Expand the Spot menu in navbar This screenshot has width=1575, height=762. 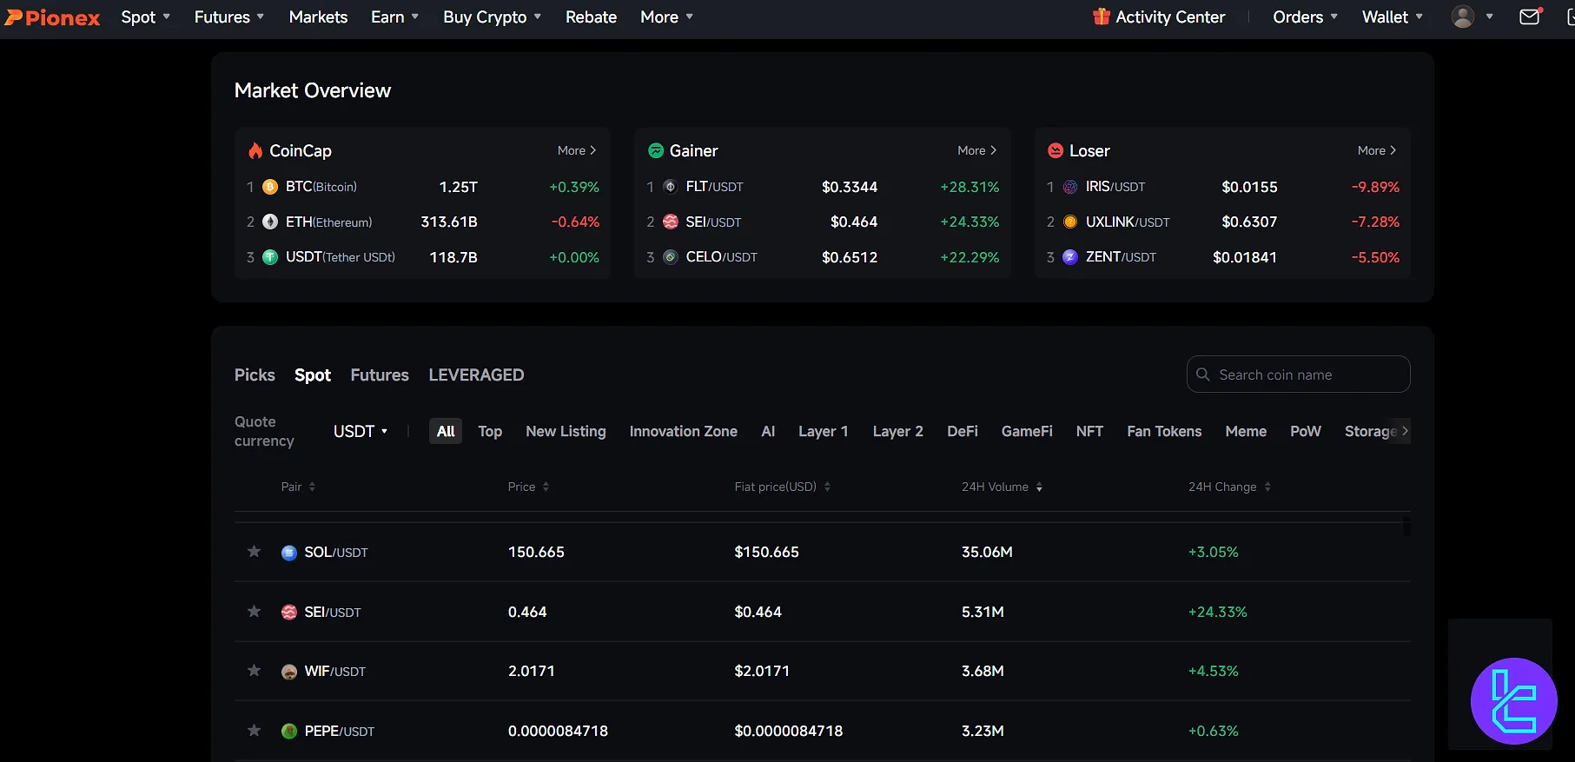pos(145,17)
